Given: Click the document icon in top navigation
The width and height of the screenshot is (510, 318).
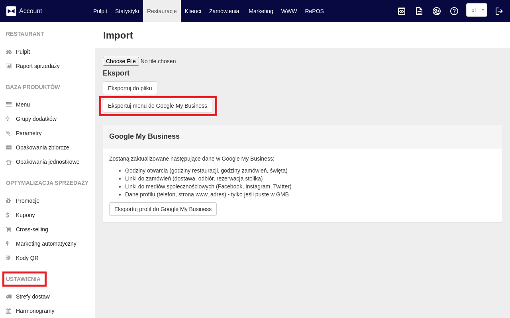Looking at the screenshot, I should (x=419, y=11).
